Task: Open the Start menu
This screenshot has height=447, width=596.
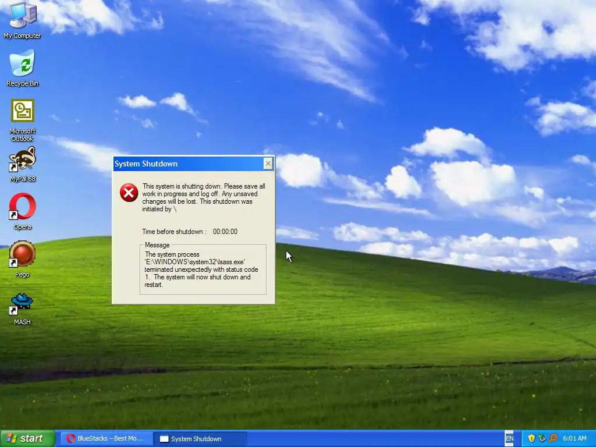Action: 28,439
